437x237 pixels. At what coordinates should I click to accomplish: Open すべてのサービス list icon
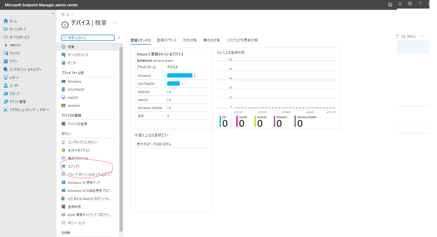[5, 37]
